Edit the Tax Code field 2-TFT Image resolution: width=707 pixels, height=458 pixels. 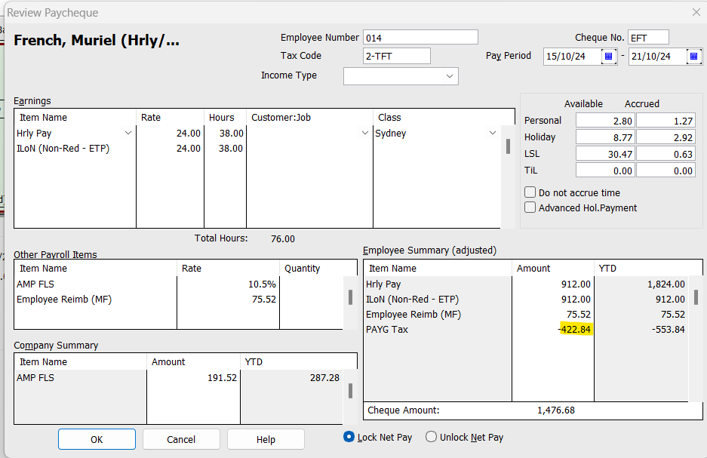tap(397, 57)
